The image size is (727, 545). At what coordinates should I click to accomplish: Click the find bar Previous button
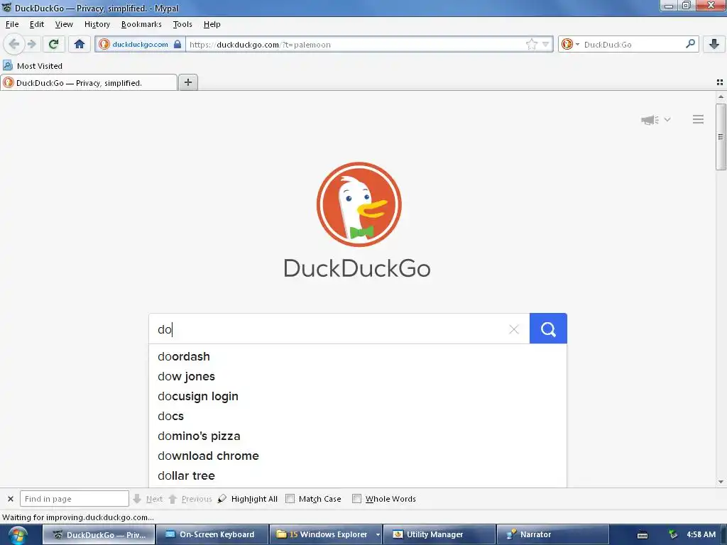tap(190, 499)
